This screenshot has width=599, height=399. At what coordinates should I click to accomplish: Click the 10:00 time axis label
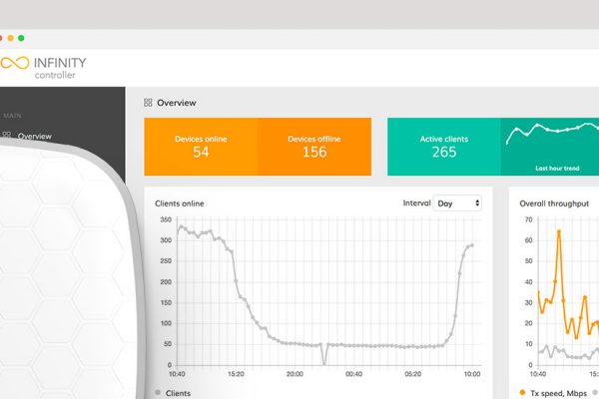(x=472, y=374)
